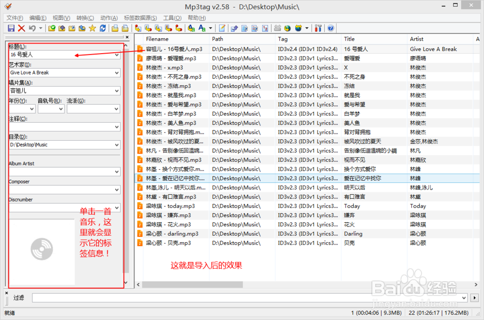Click the Filename - Filename convert icon

coord(158,29)
